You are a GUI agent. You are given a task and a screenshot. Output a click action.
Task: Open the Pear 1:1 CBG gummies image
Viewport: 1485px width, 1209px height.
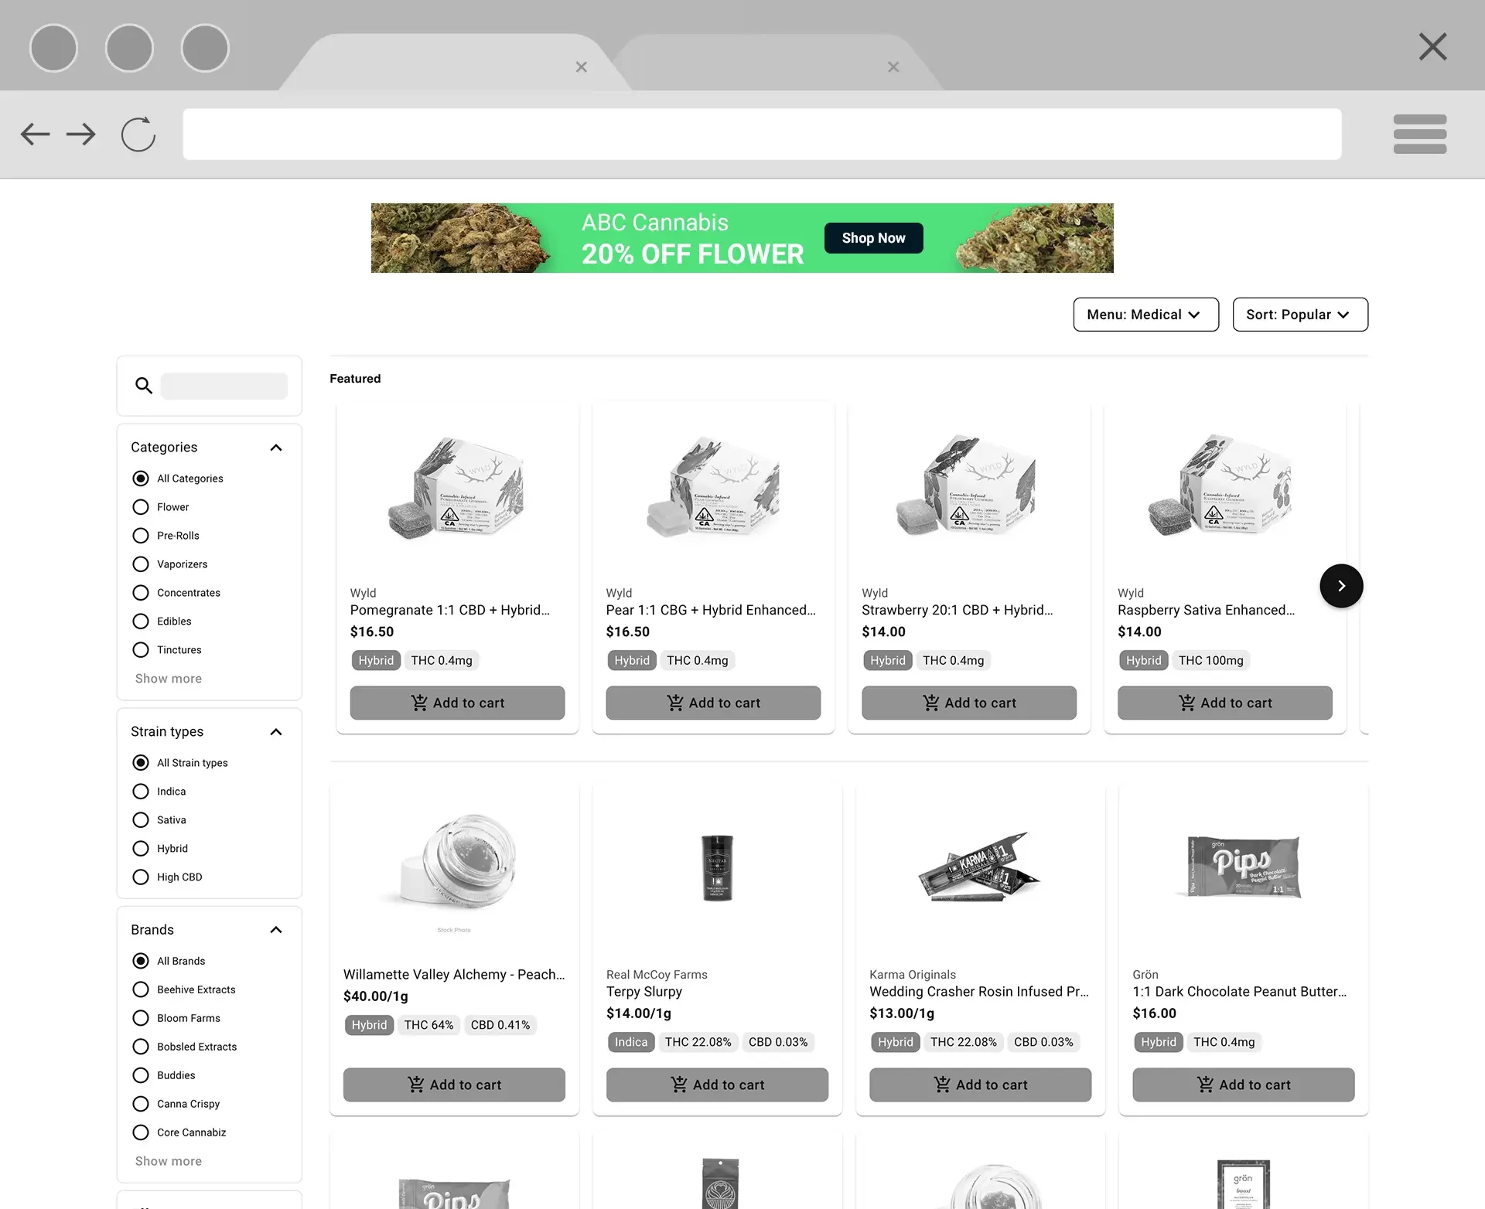click(713, 489)
